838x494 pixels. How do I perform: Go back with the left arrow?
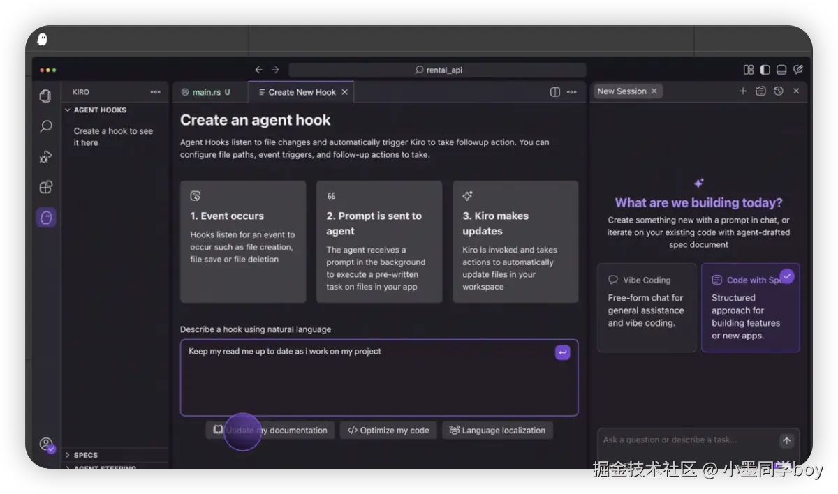pyautogui.click(x=258, y=70)
